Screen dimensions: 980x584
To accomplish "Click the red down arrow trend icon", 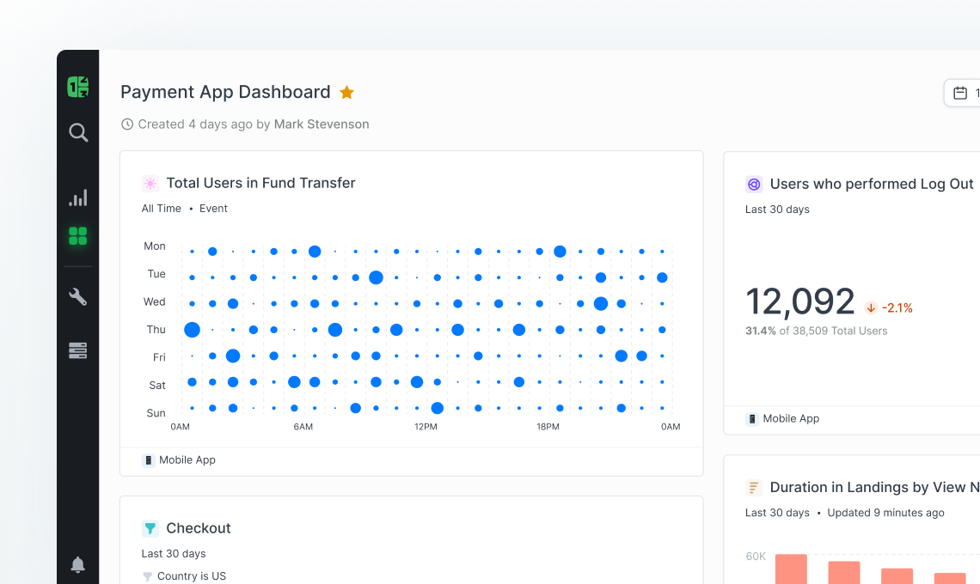I will (871, 308).
